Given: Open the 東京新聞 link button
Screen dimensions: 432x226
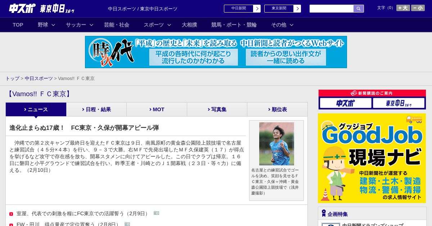Looking at the screenshot, I should click(x=279, y=9).
